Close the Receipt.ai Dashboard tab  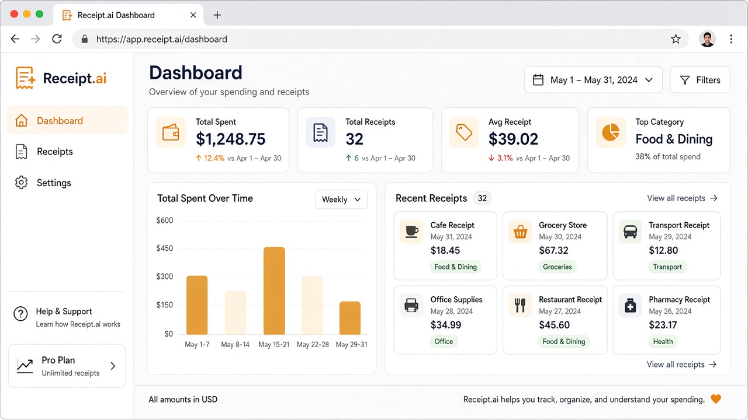pyautogui.click(x=193, y=15)
